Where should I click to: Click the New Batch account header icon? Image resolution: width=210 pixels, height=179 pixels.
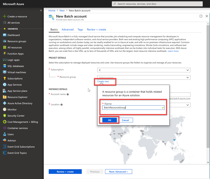click(51, 18)
